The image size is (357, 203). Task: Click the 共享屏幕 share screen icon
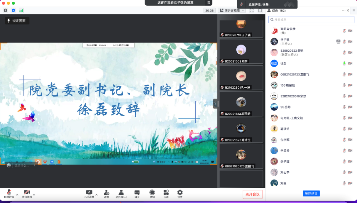click(89, 194)
